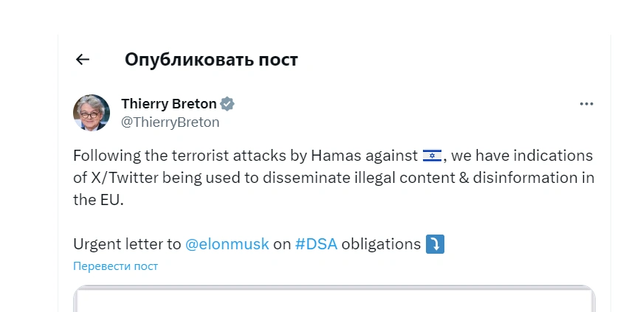626x312 pixels.
Task: Click the Thierry Breton display name
Action: pyautogui.click(x=169, y=103)
